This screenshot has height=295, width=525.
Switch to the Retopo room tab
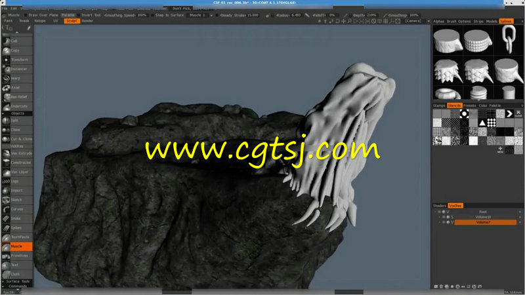tap(40, 21)
